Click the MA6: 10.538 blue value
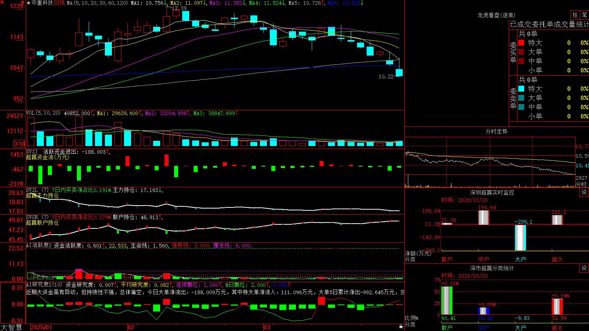Image resolution: width=589 pixels, height=331 pixels. click(345, 3)
